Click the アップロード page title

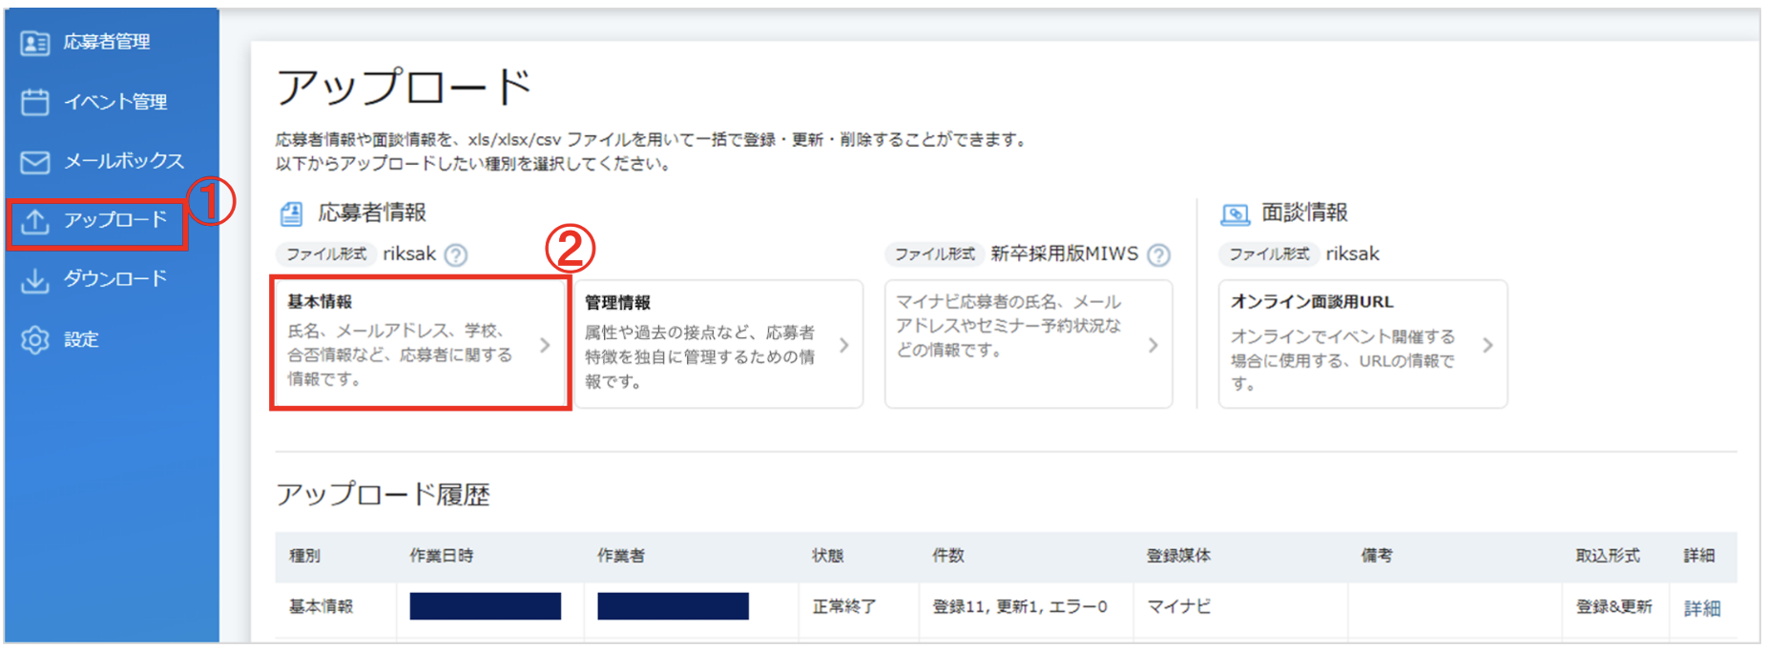pos(404,87)
